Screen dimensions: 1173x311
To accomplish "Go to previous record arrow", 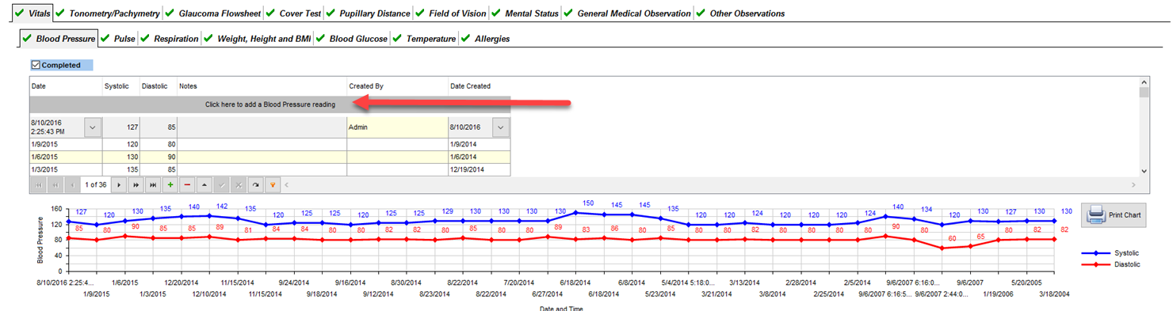I will tap(72, 185).
